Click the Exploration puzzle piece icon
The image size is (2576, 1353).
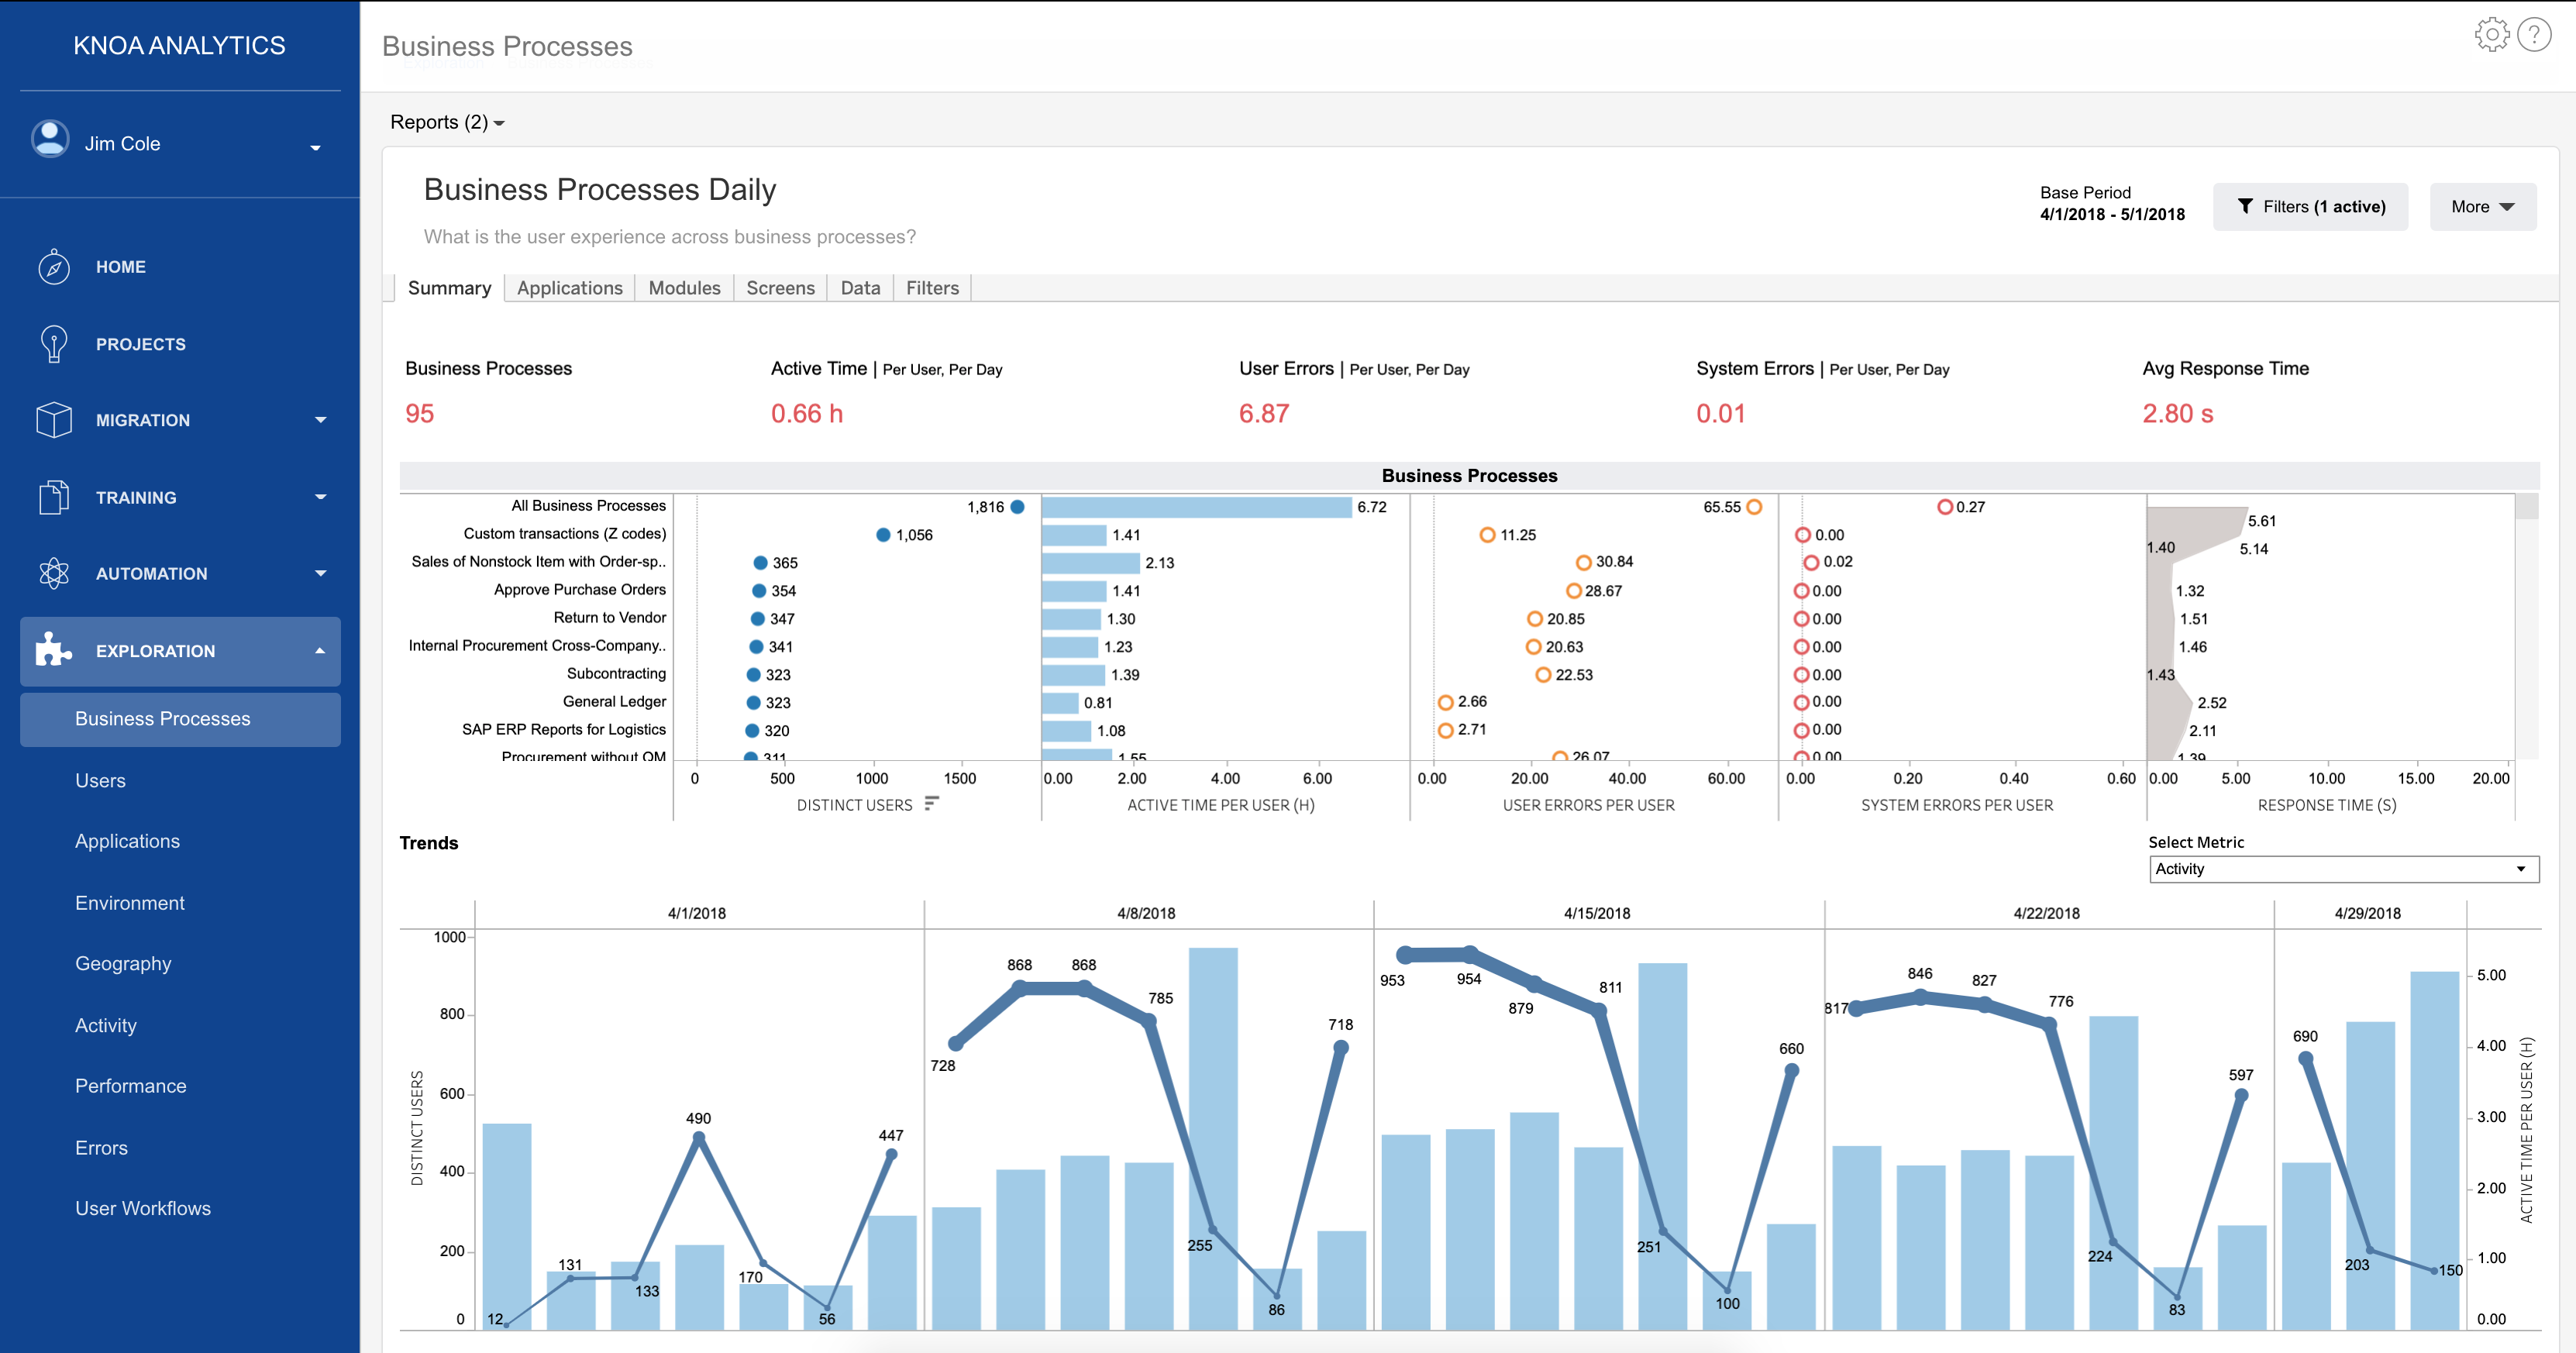point(54,650)
